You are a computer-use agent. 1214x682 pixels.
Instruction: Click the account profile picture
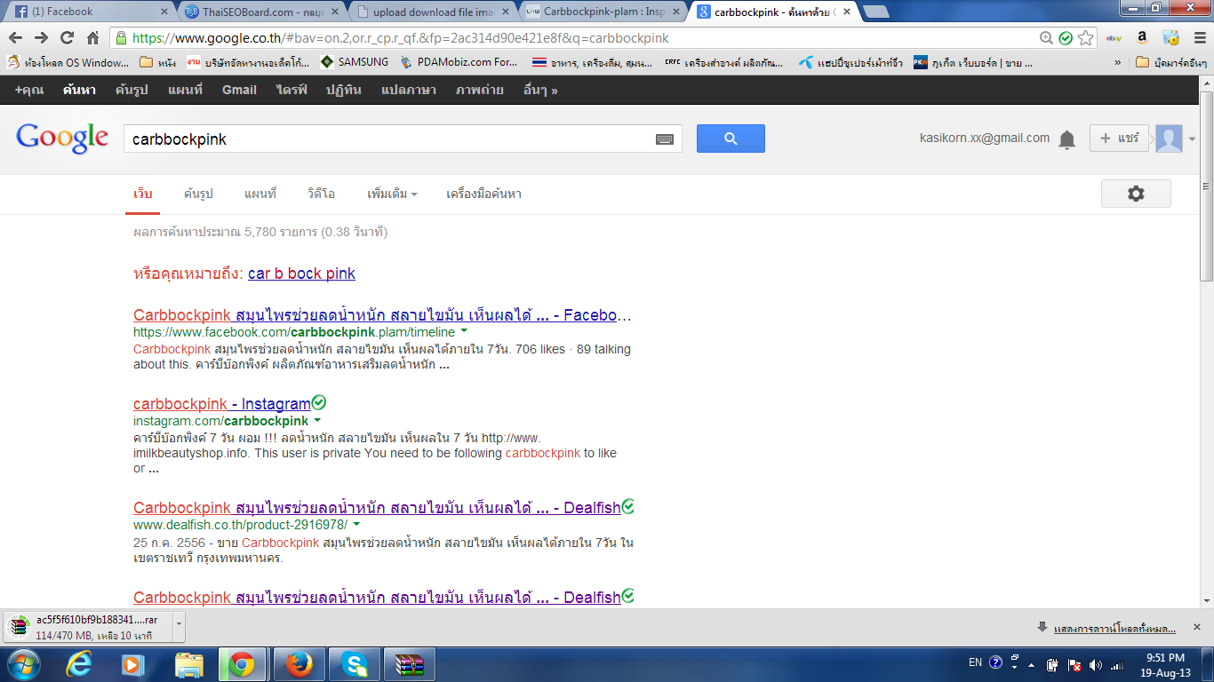pos(1169,139)
